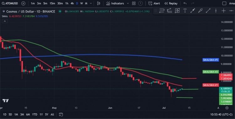Click the red SMAs:SMA #1 label

(211, 85)
